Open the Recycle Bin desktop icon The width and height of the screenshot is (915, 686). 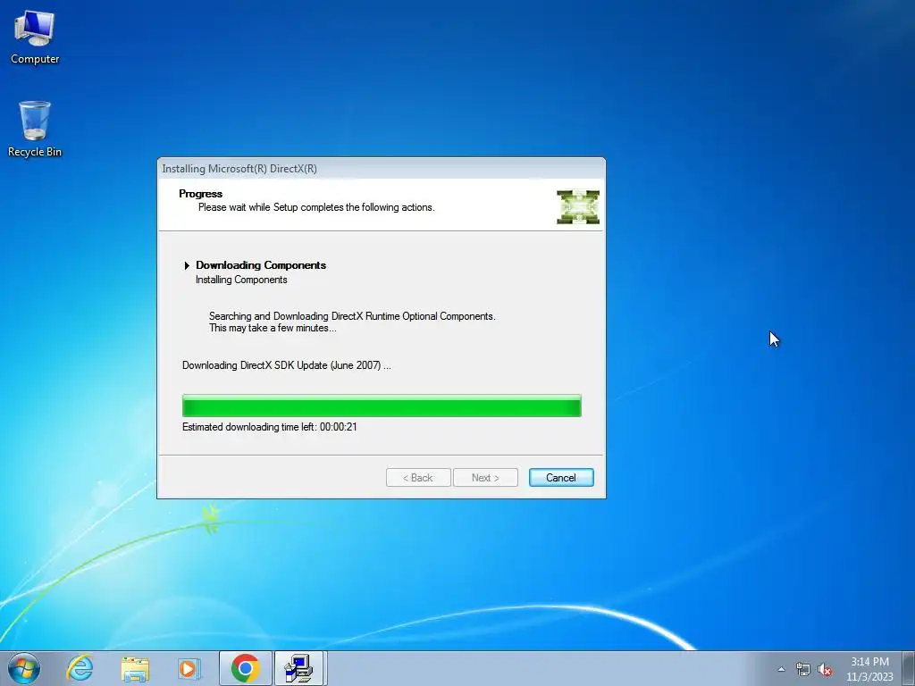click(35, 129)
